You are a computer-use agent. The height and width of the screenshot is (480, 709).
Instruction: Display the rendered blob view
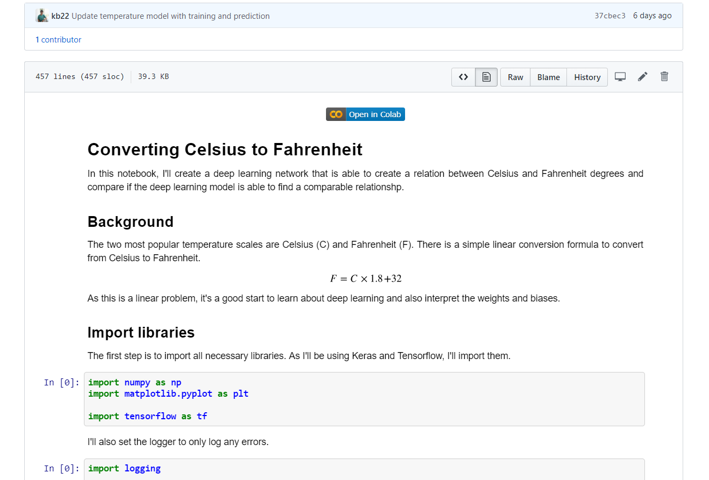[486, 77]
